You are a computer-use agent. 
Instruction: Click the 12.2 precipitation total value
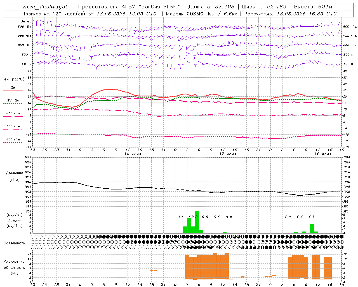(193, 217)
